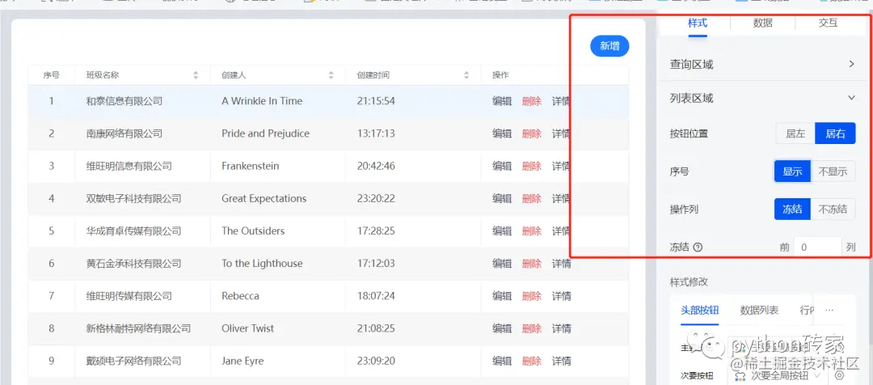Select 不冻结 for the 操作列 option
873x385 pixels.
[x=833, y=209]
